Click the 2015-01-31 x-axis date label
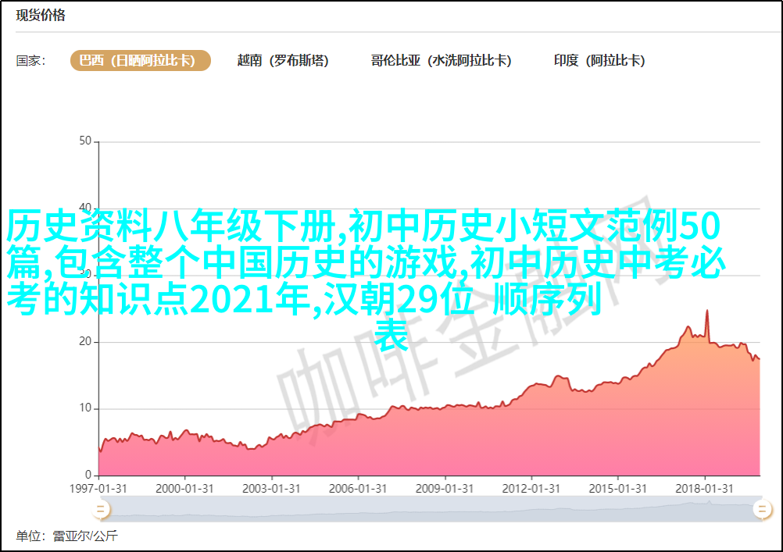The width and height of the screenshot is (783, 552). [x=617, y=488]
